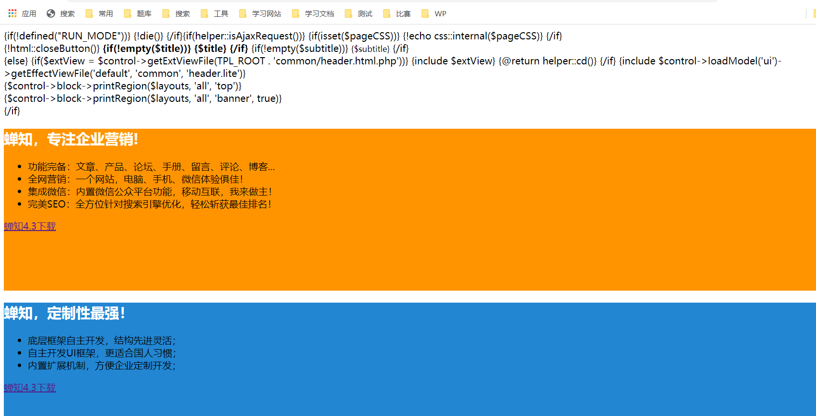Select the 比赛 bookmark folder
The image size is (816, 416).
(x=397, y=13)
